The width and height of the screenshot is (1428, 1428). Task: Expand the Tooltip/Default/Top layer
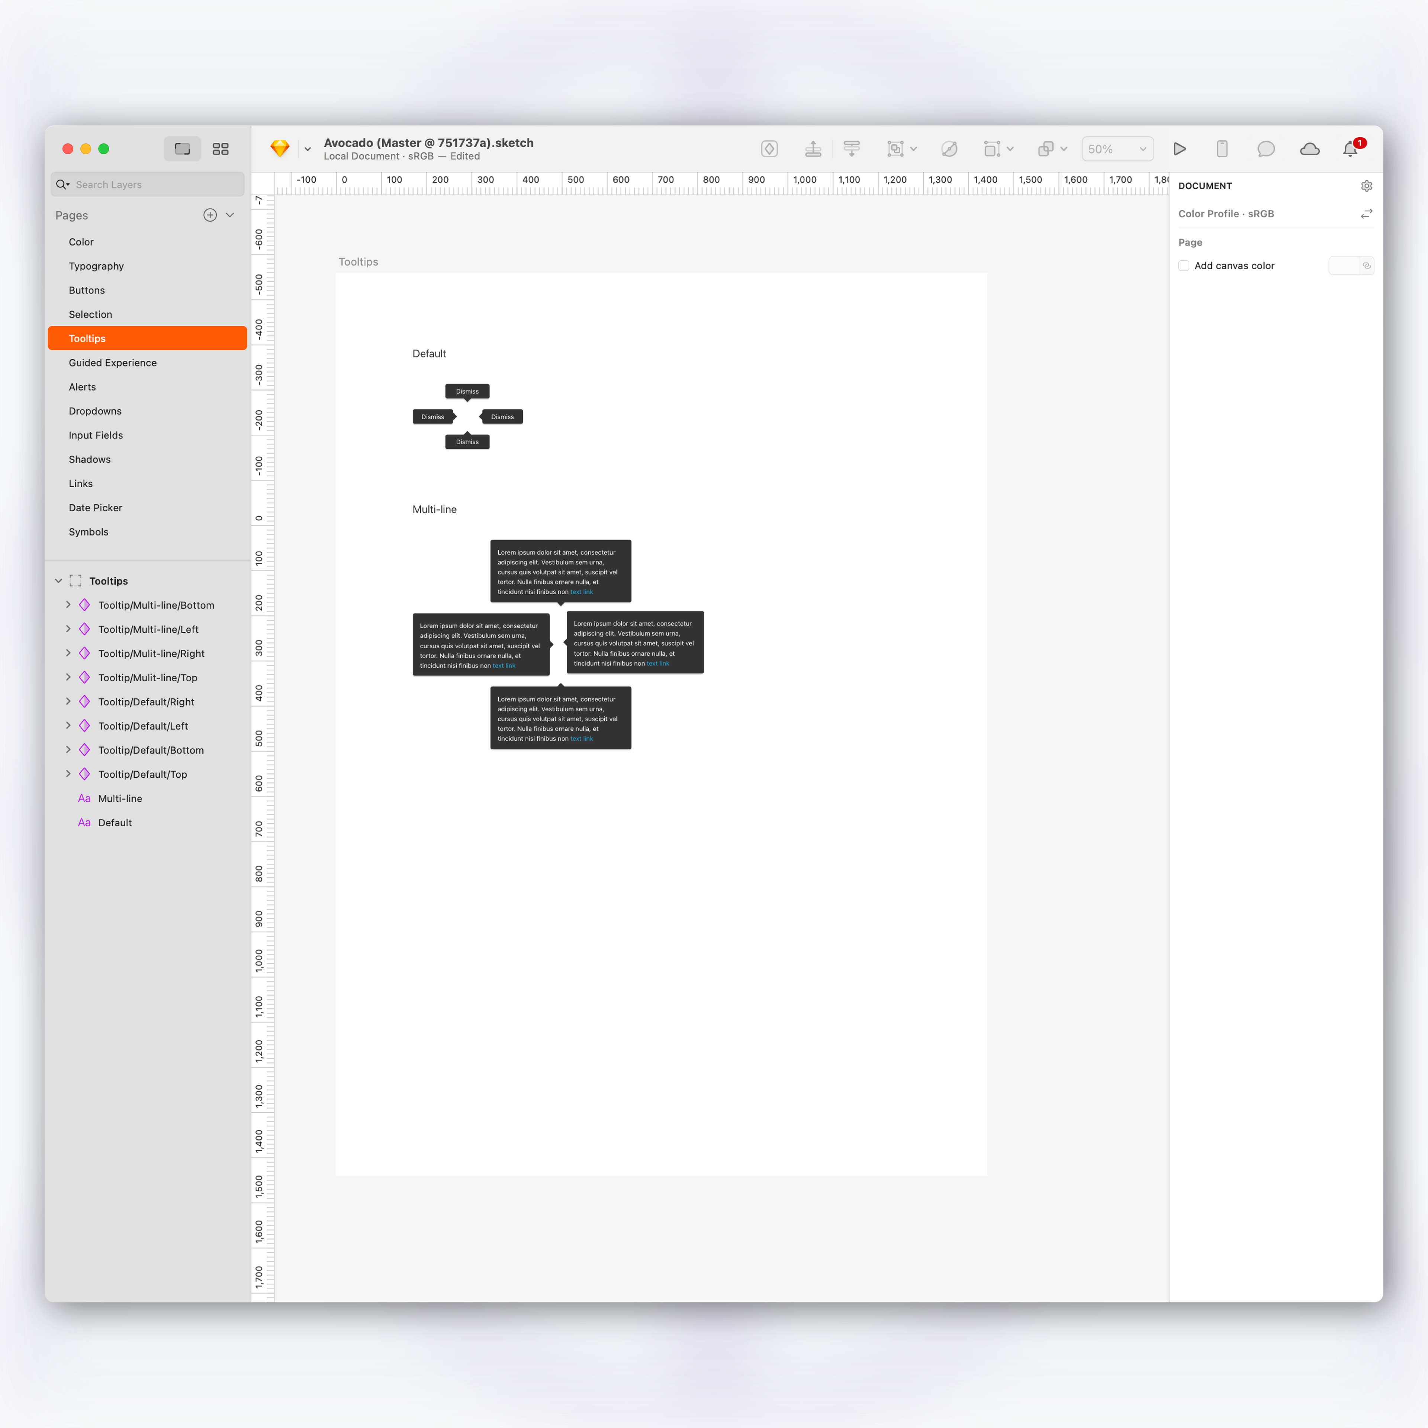pos(68,774)
